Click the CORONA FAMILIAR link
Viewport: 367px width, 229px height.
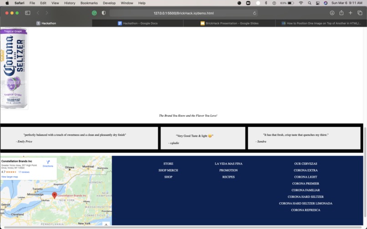pyautogui.click(x=306, y=190)
